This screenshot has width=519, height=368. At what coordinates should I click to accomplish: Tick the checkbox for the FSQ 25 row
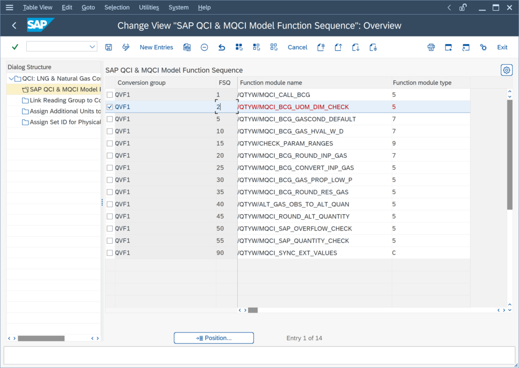[x=110, y=168]
